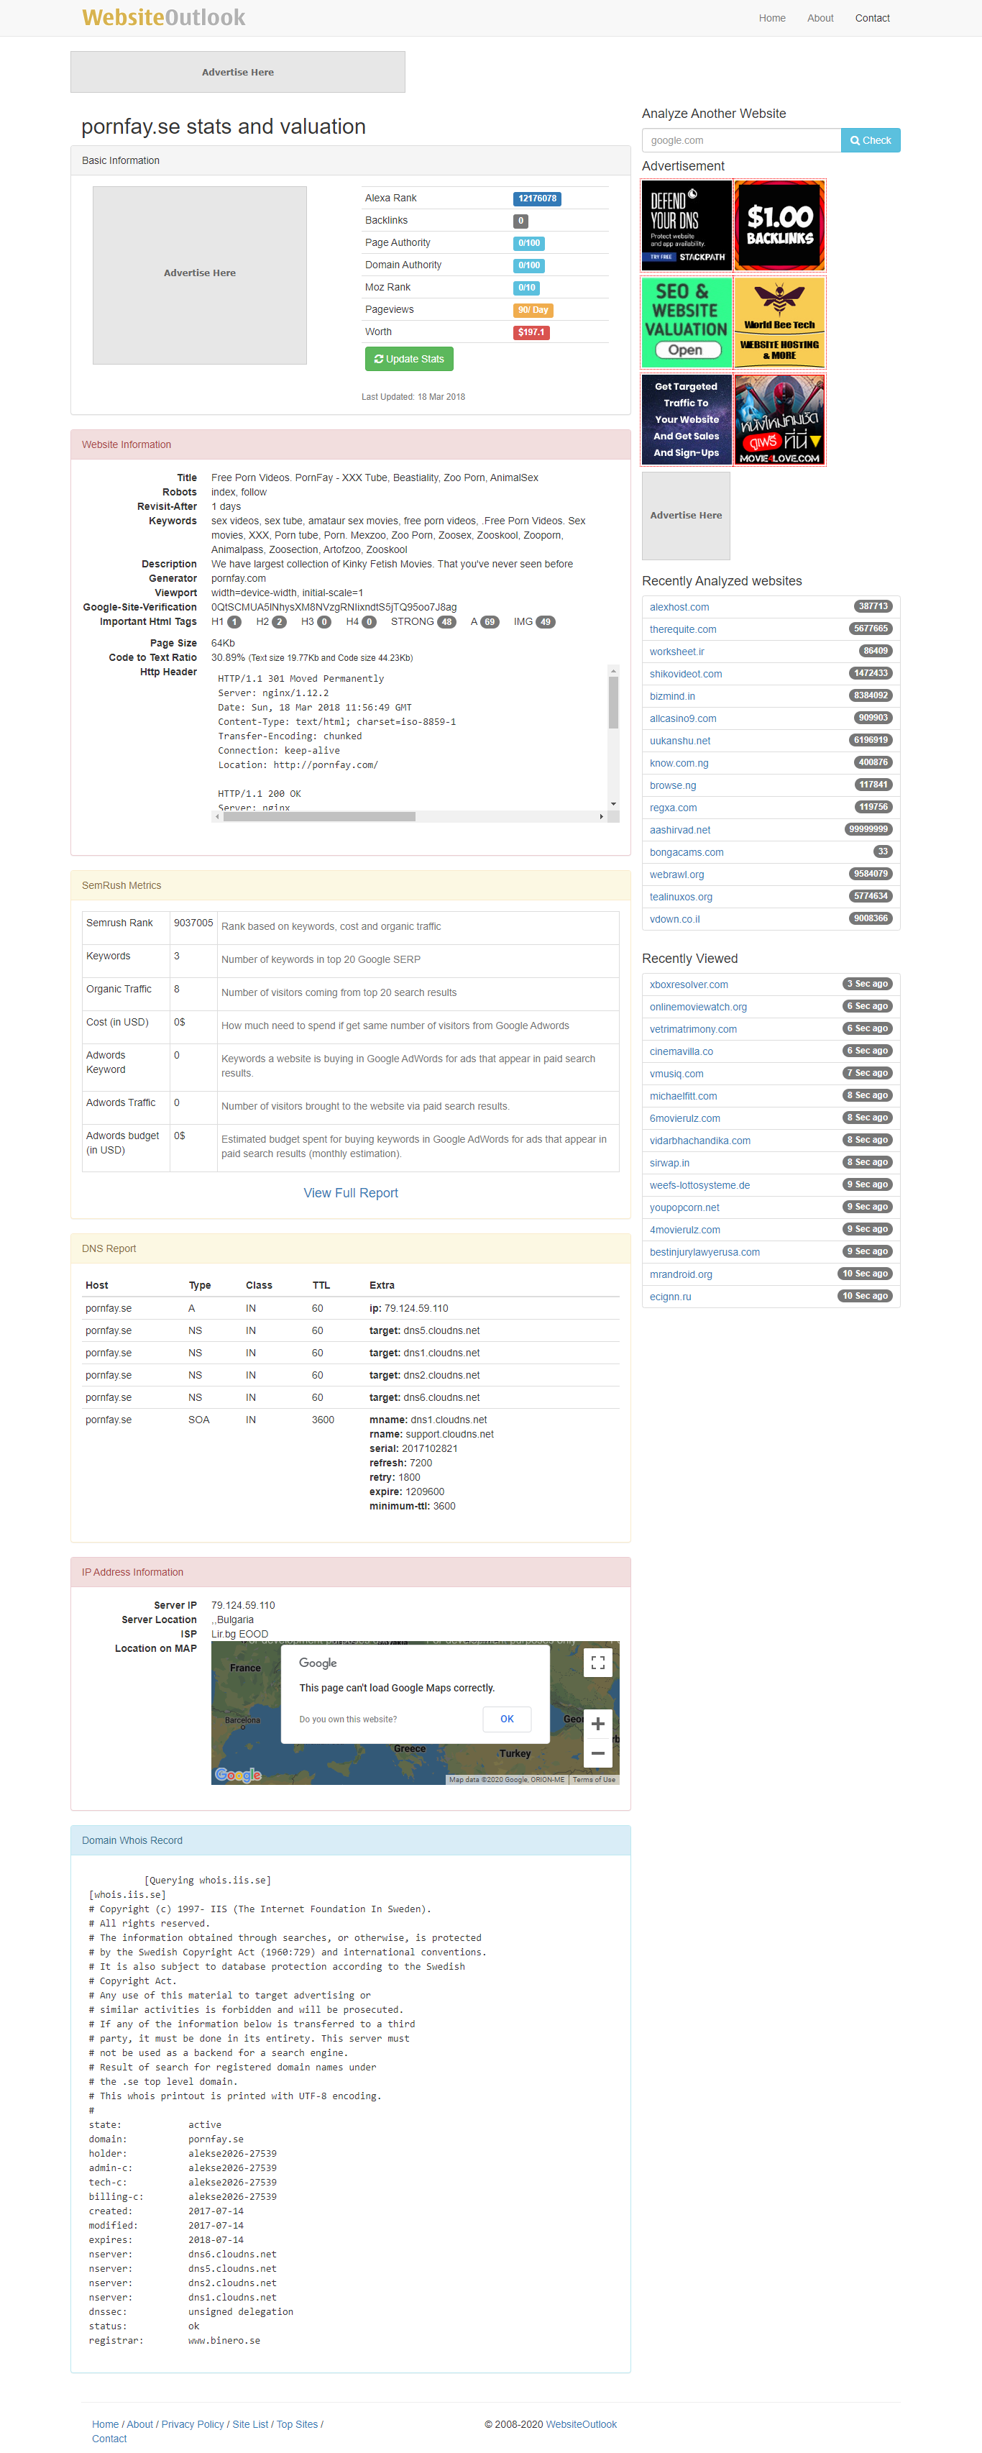
Task: Select Alexa Rank badge 12176078
Action: click(538, 198)
